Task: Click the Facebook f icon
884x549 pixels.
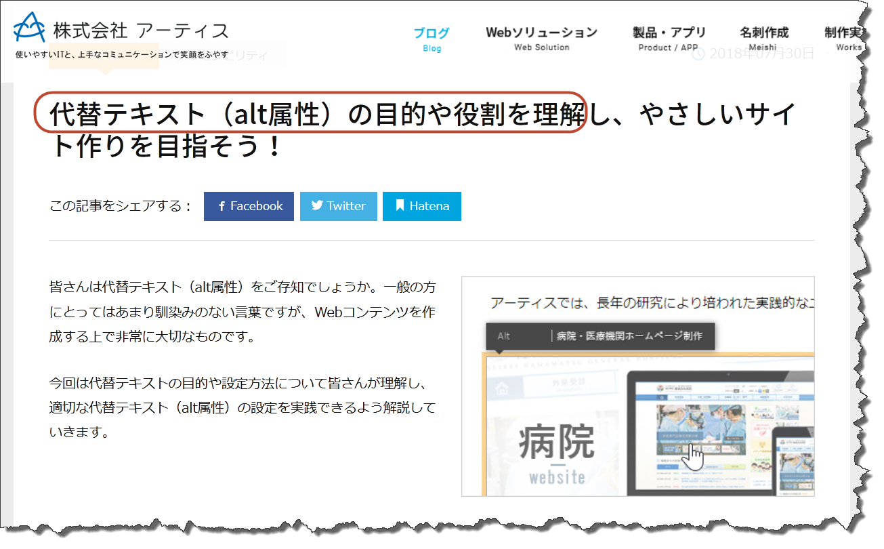Action: (222, 206)
